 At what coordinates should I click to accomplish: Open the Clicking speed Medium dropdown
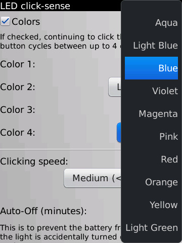93,178
